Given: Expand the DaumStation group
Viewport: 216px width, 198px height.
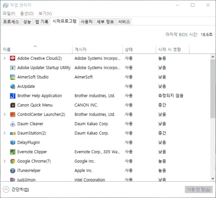Looking at the screenshot, I should point(4,133).
